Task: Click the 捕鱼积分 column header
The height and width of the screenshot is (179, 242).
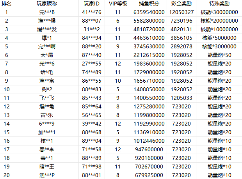Action: point(149,4)
